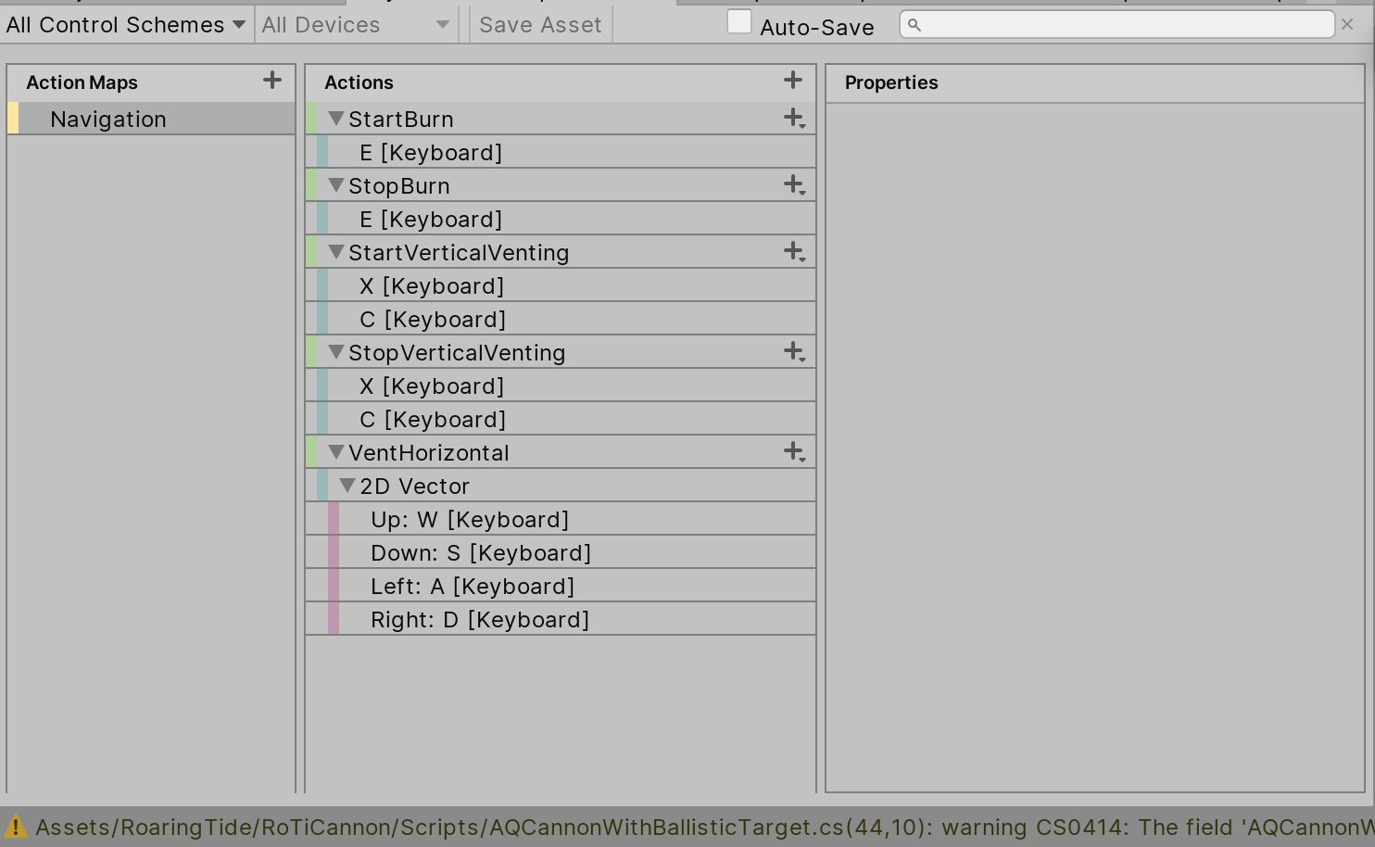This screenshot has width=1375, height=847.
Task: Open the All Devices dropdown
Action: (355, 25)
